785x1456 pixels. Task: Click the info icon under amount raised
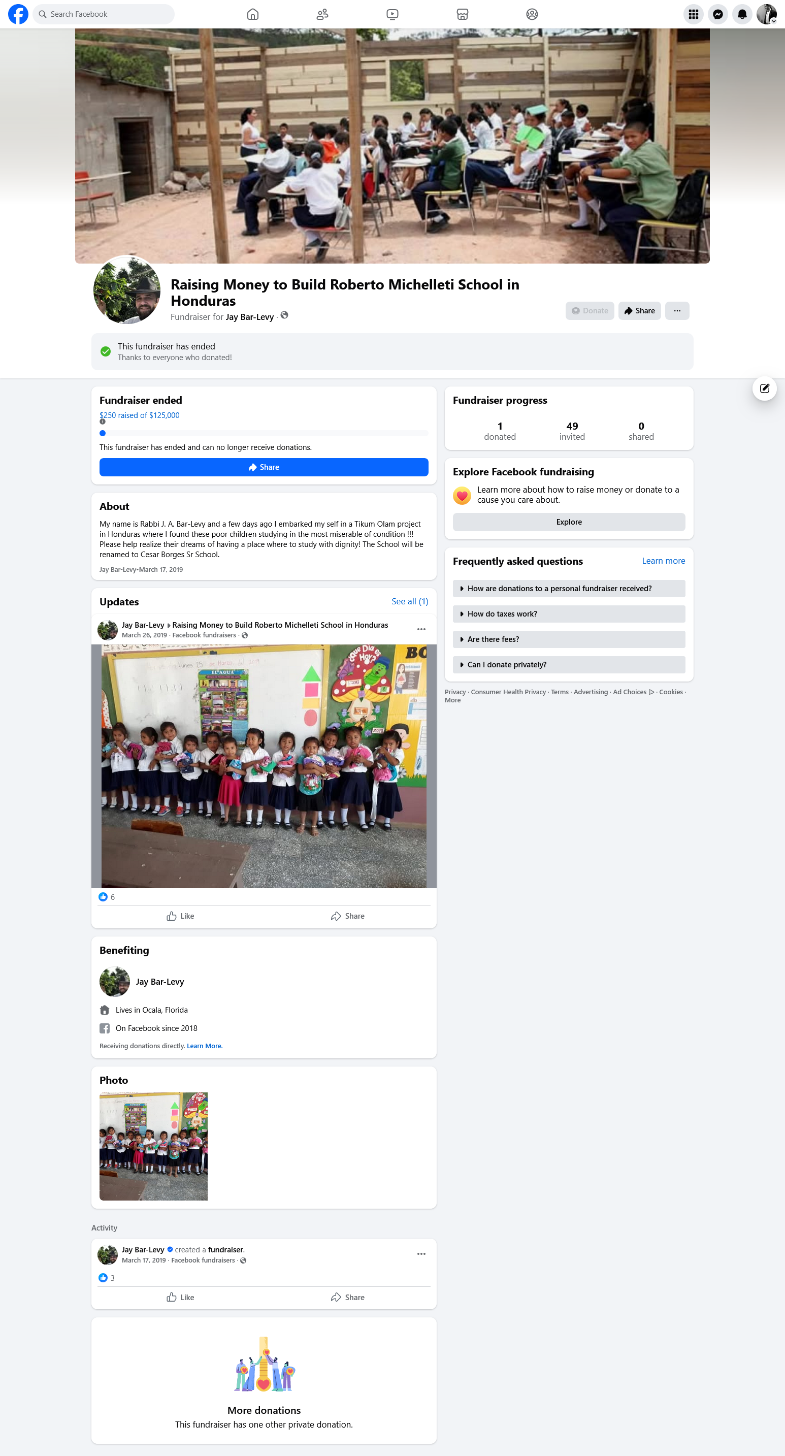point(102,422)
